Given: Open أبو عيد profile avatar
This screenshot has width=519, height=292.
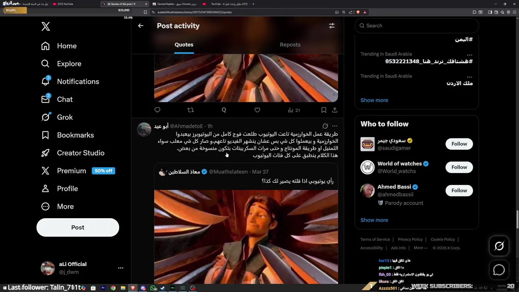Looking at the screenshot, I should click(x=144, y=129).
